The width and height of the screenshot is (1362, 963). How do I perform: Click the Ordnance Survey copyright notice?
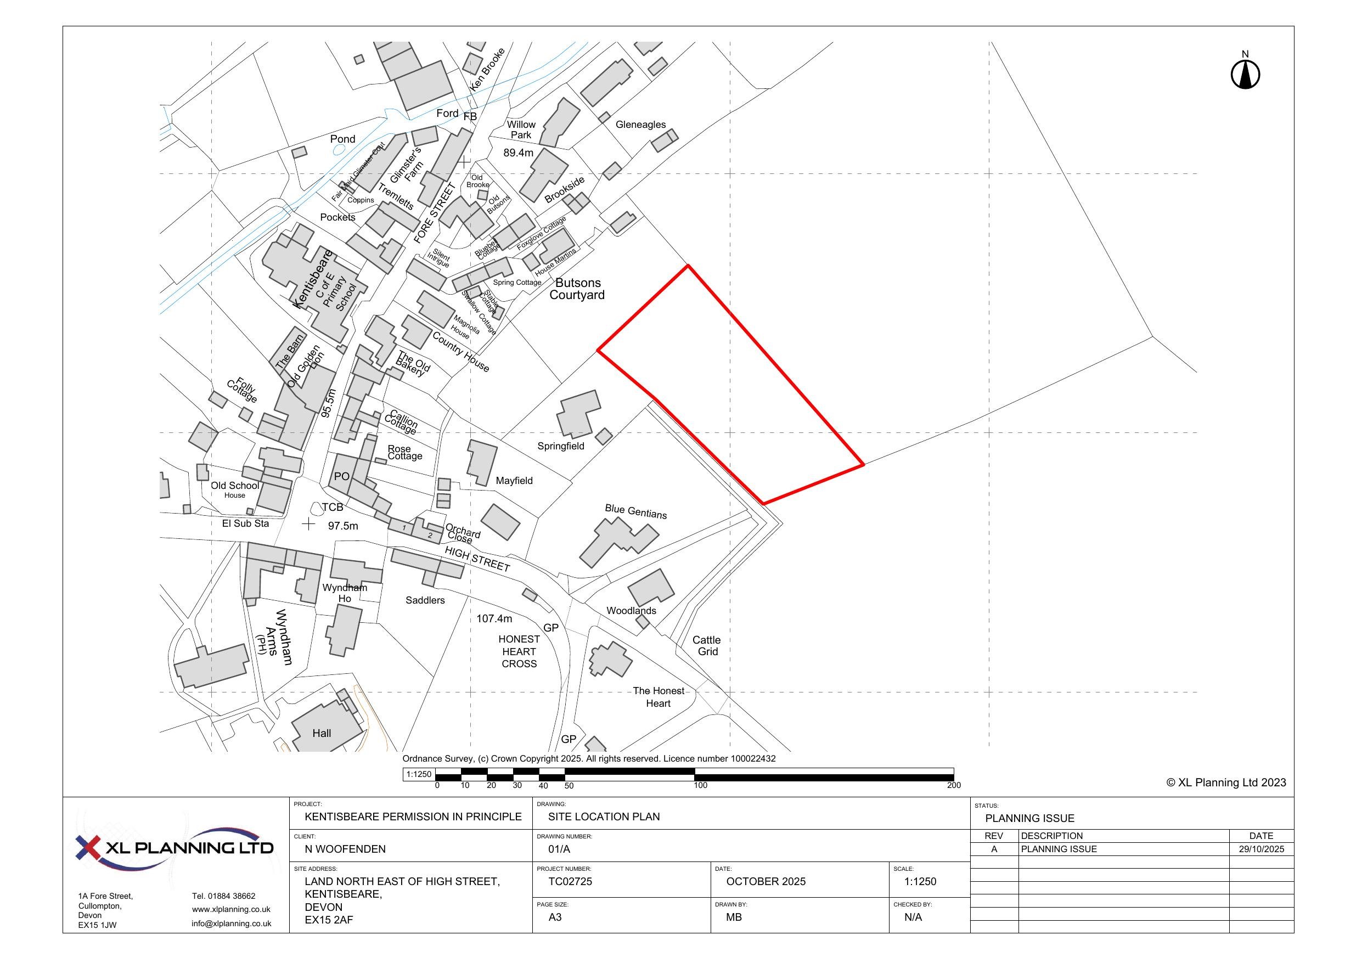pyautogui.click(x=588, y=758)
